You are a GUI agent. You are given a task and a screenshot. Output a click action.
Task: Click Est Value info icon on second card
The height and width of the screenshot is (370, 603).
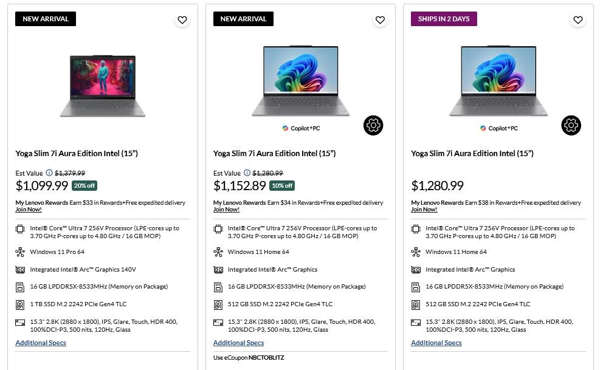click(247, 173)
